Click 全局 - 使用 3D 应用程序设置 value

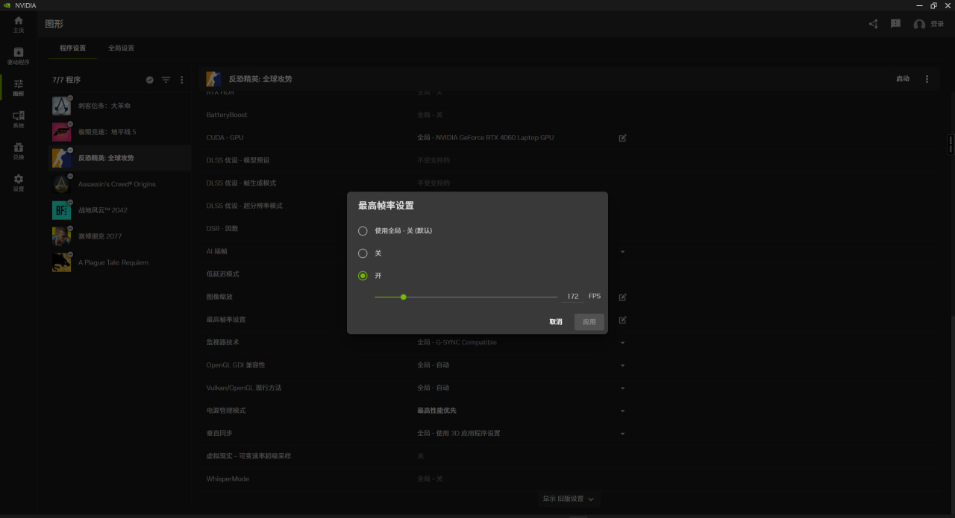click(x=459, y=434)
